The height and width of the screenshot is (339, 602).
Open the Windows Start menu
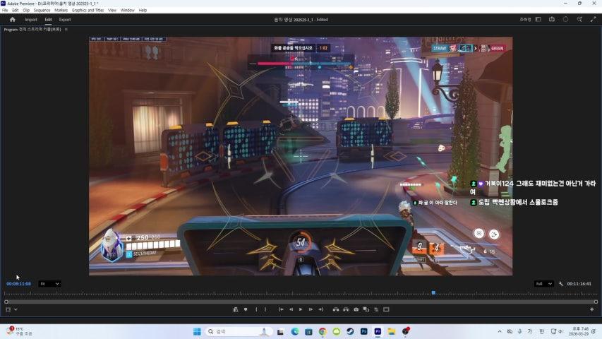197,331
